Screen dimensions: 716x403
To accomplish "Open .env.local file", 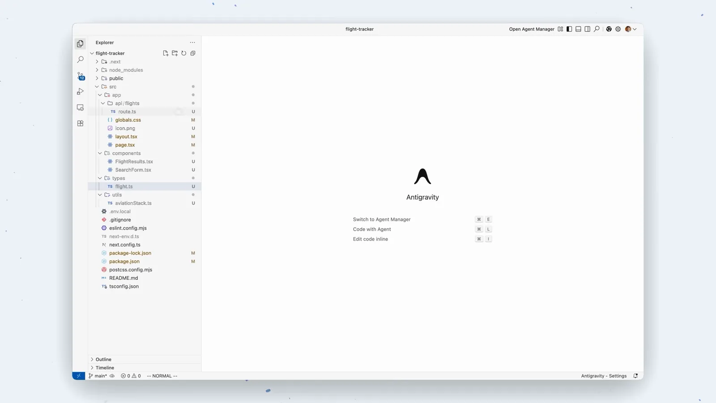I will coord(145,211).
